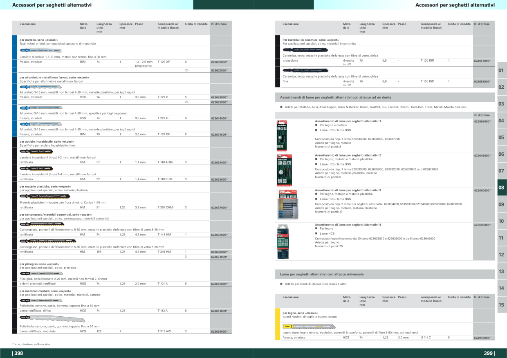Select assortment order number 623645000*

(x=482, y=156)
